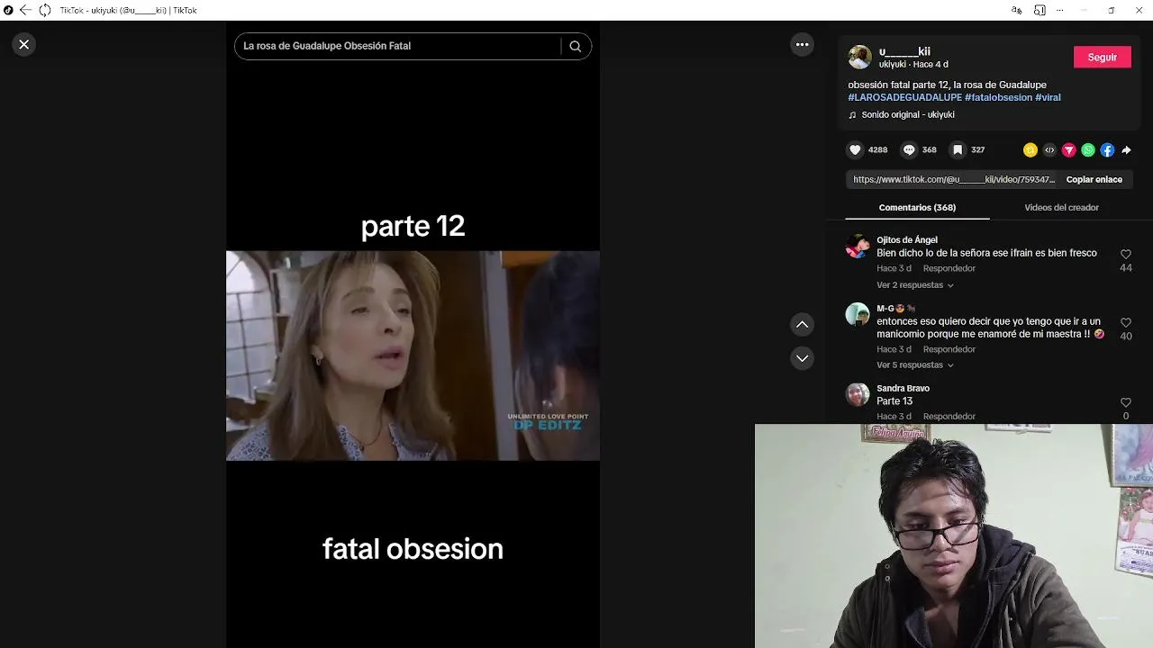Viewport: 1153px width, 648px height.
Task: Go to next video with down arrow
Action: click(802, 358)
